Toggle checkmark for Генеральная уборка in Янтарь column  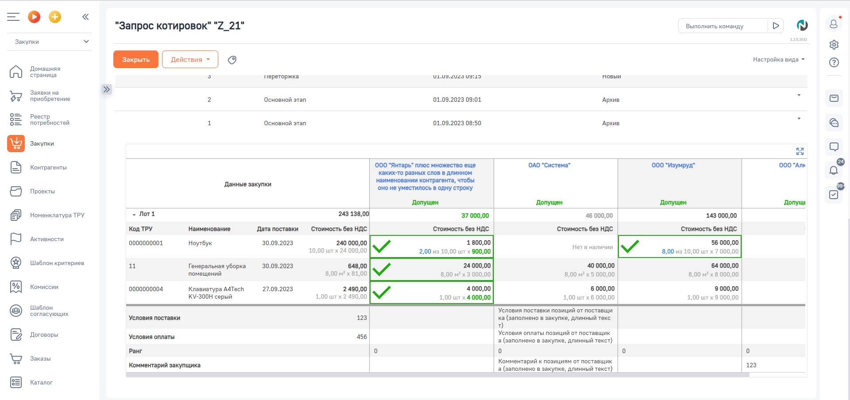tap(382, 269)
